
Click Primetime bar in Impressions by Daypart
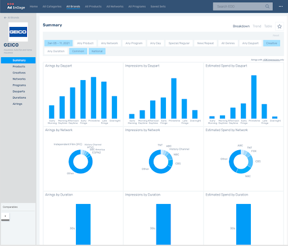(174, 98)
